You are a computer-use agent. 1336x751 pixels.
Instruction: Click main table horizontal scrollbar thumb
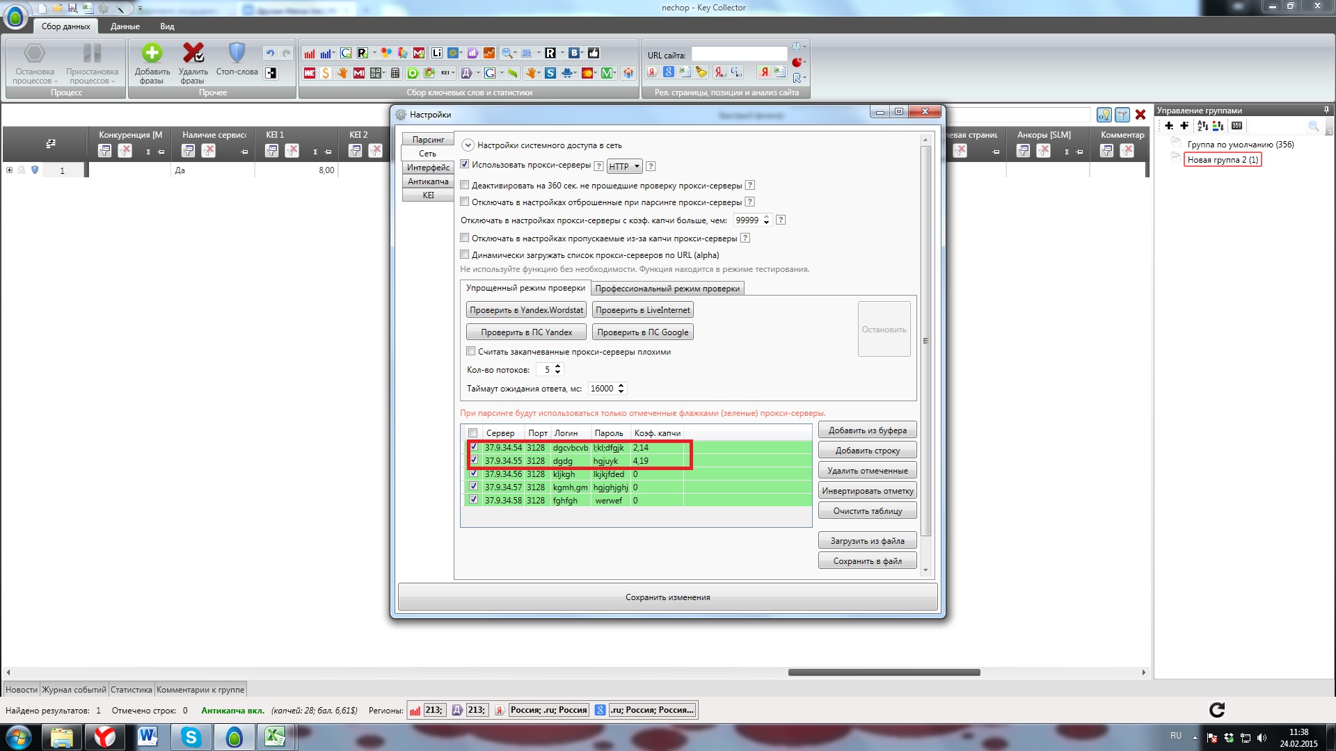click(884, 672)
